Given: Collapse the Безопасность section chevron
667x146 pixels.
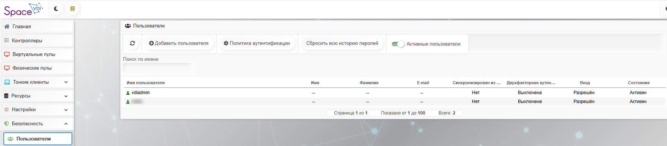Looking at the screenshot, I should (x=66, y=124).
